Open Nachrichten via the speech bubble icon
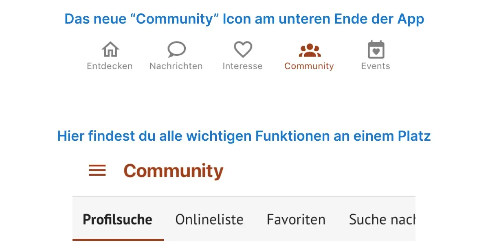The image size is (488, 244). click(176, 50)
